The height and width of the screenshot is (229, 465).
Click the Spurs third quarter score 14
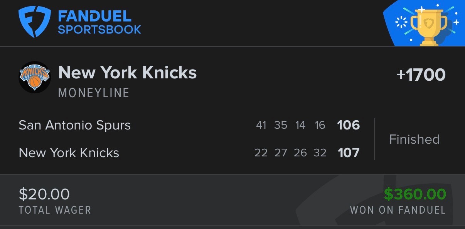[300, 125]
